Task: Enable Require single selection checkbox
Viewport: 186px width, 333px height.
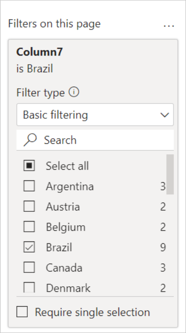Action: (x=22, y=312)
